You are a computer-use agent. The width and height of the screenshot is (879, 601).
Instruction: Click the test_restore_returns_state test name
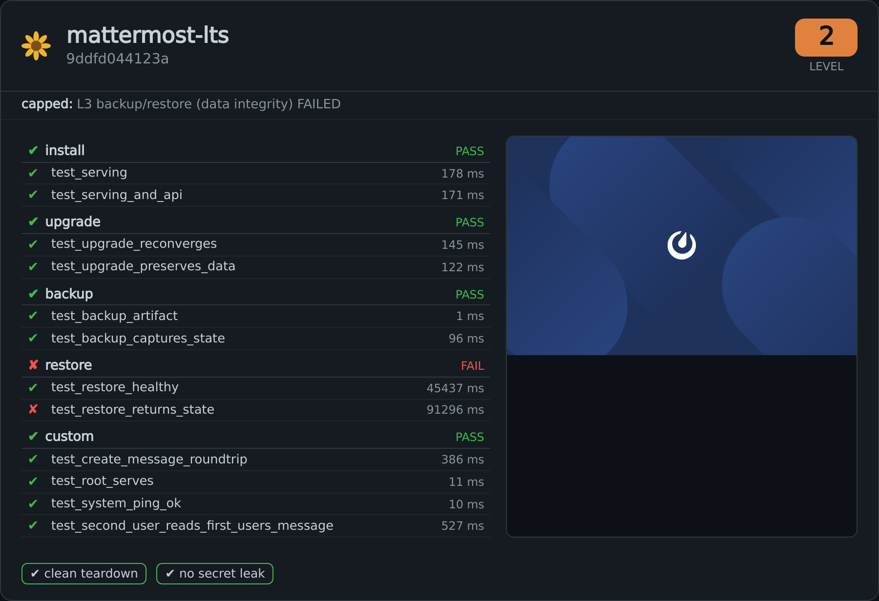click(x=133, y=409)
